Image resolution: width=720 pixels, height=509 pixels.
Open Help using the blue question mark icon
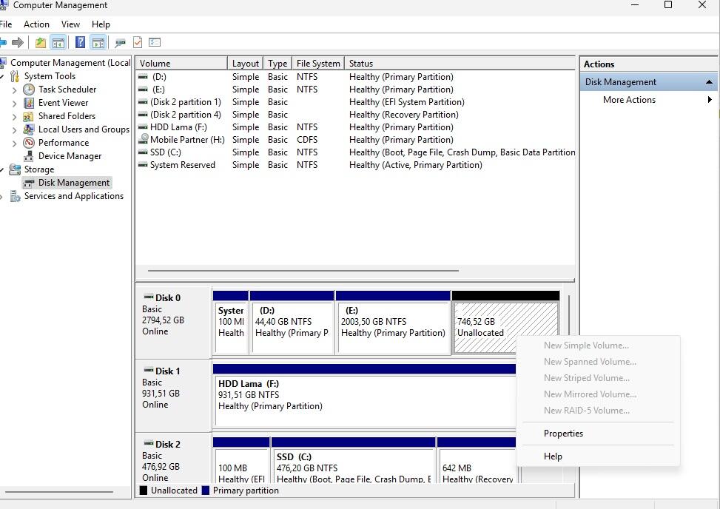click(80, 42)
